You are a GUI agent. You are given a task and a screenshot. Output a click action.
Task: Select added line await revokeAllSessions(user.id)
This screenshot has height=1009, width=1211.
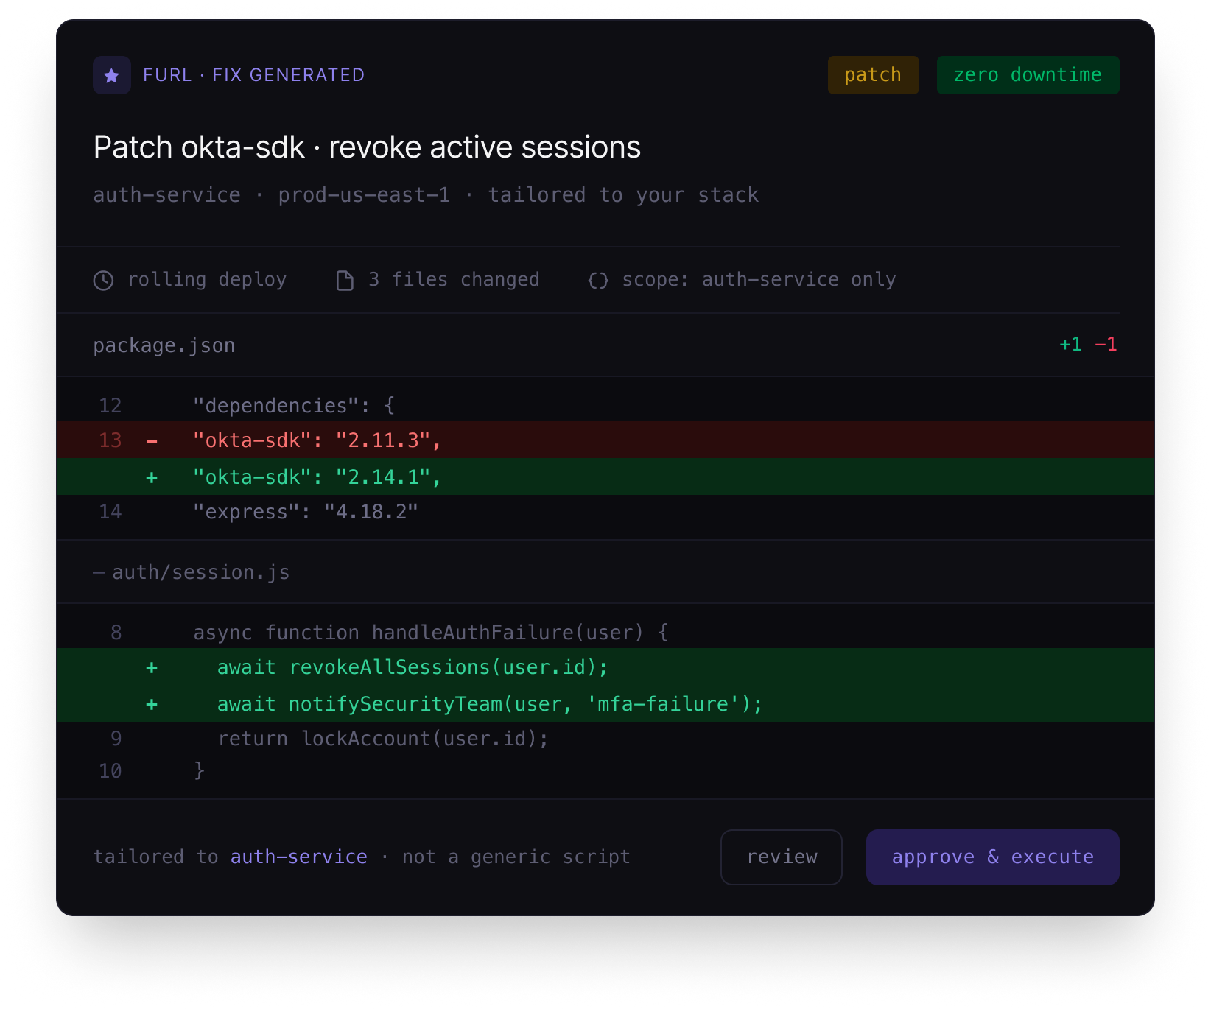(605, 667)
